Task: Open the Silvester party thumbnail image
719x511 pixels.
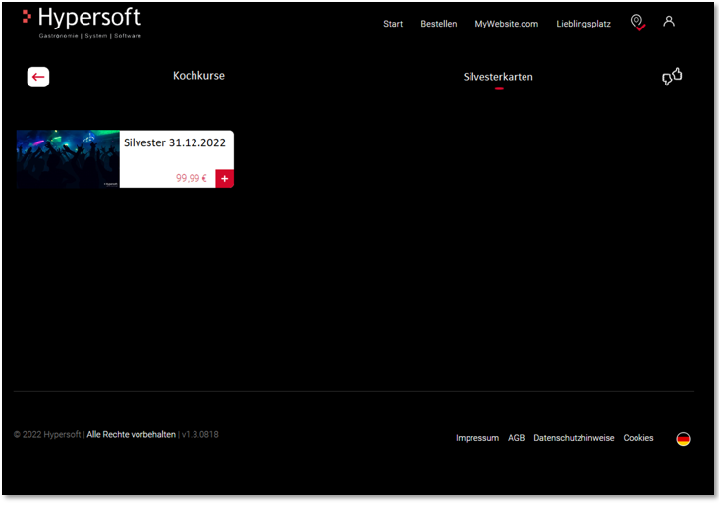Action: coord(68,159)
